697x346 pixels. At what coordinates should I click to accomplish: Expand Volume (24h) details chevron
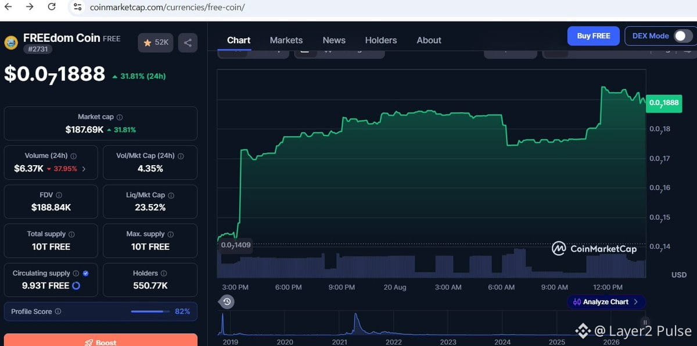84,169
